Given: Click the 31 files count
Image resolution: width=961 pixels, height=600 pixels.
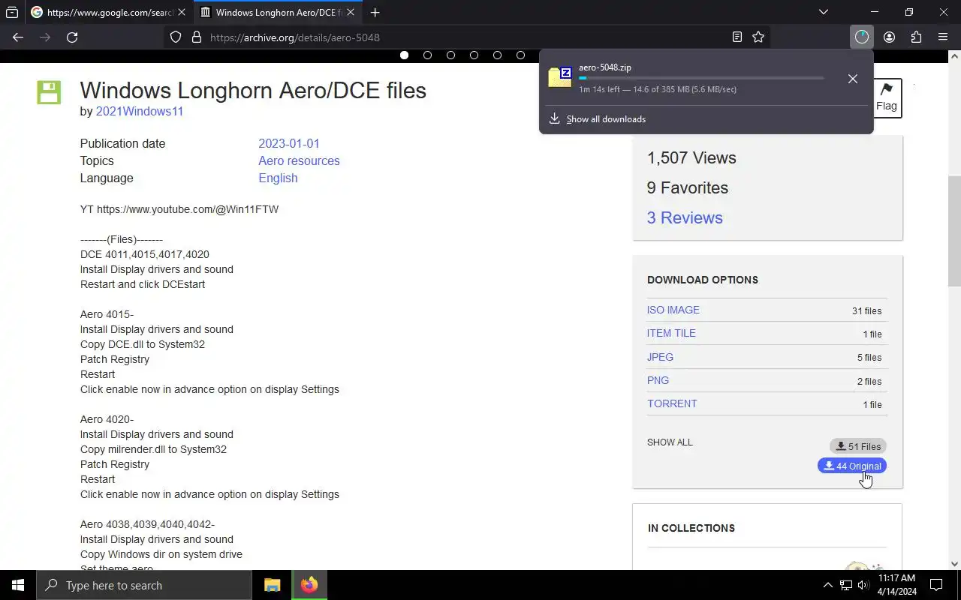Looking at the screenshot, I should click(x=866, y=310).
